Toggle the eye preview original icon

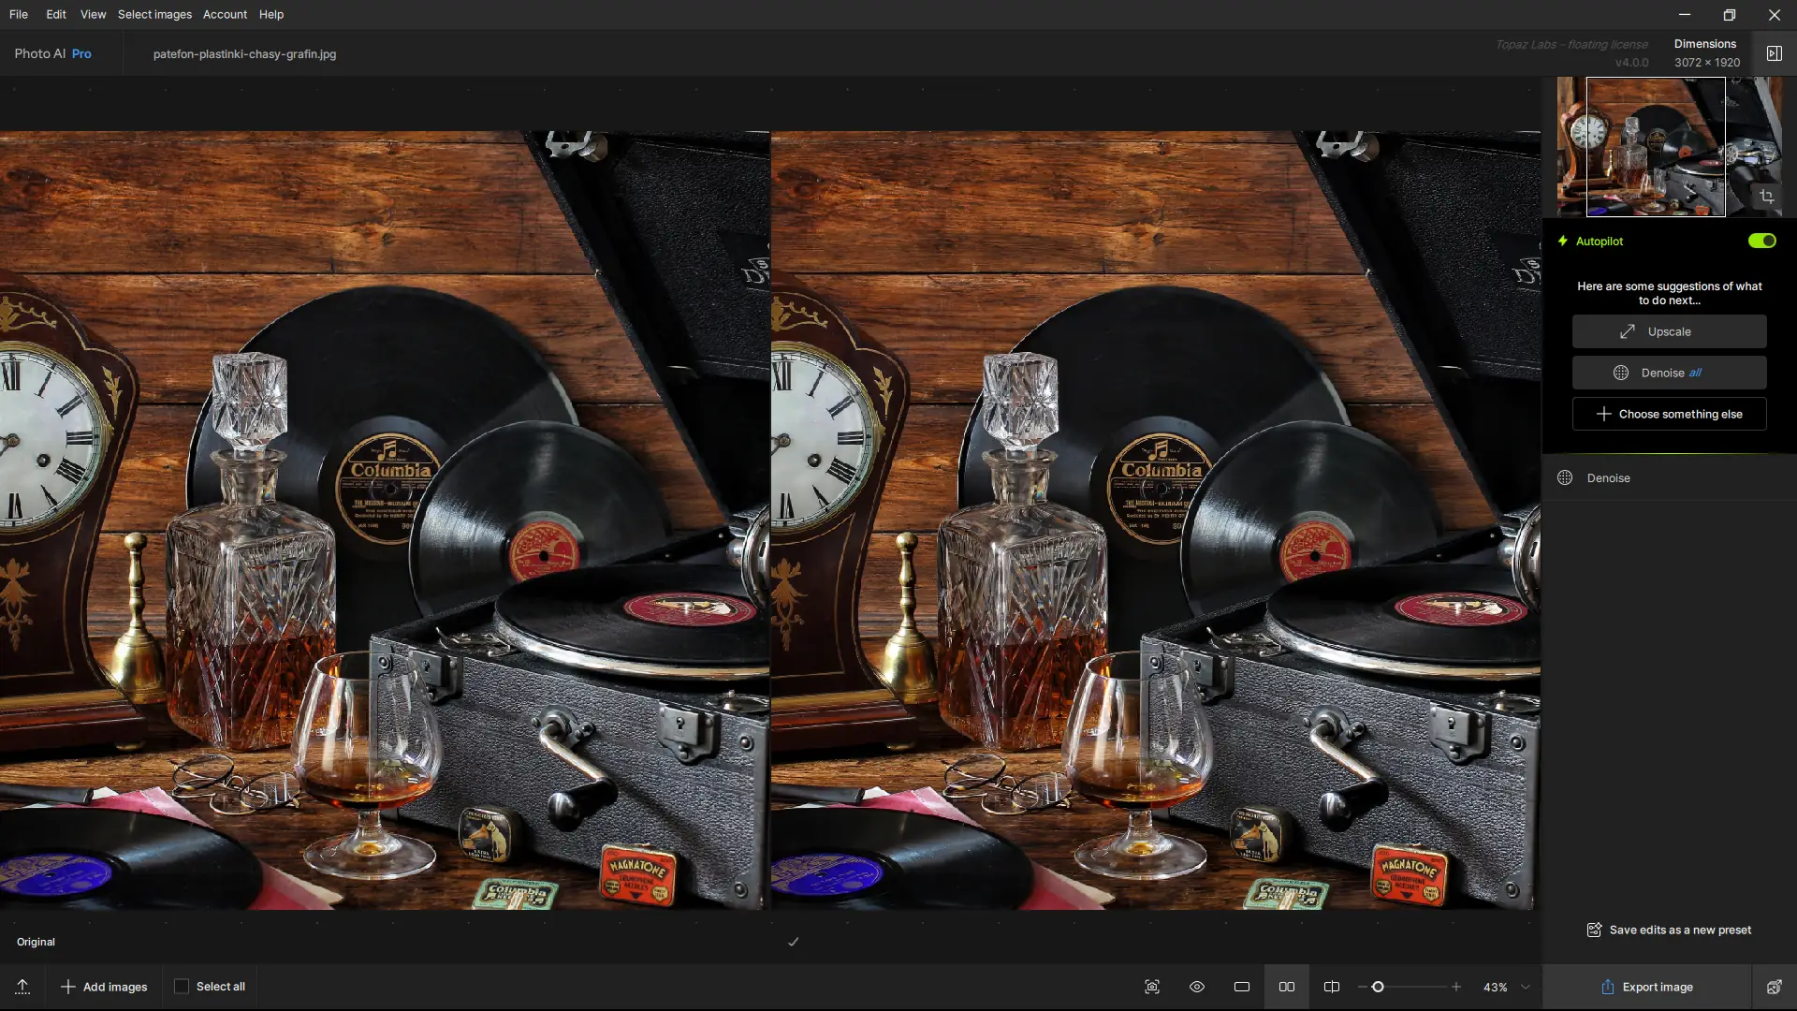1197,987
